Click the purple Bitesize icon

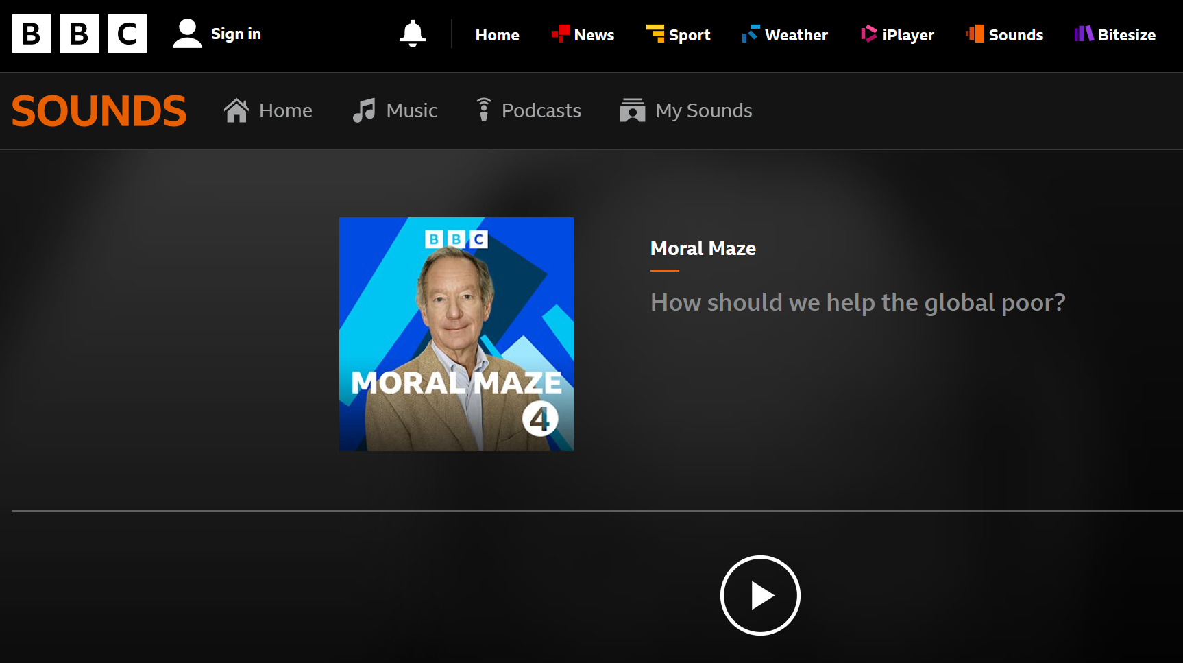1084,34
